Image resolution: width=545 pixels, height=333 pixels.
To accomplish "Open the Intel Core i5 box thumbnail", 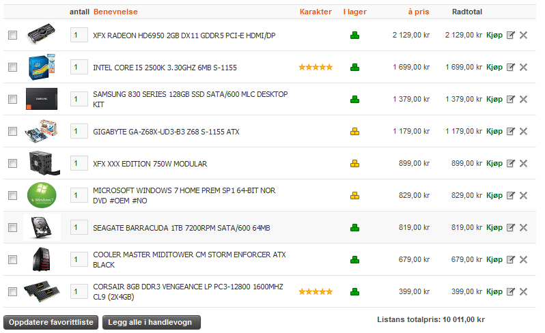I will 42,67.
